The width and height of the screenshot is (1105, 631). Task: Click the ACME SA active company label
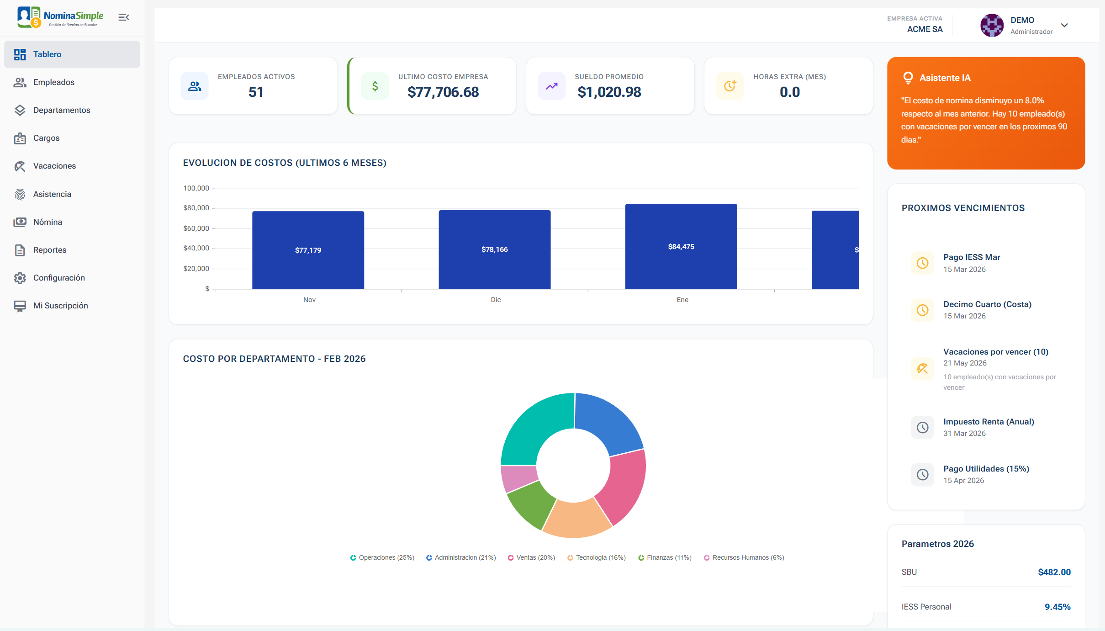tap(924, 29)
